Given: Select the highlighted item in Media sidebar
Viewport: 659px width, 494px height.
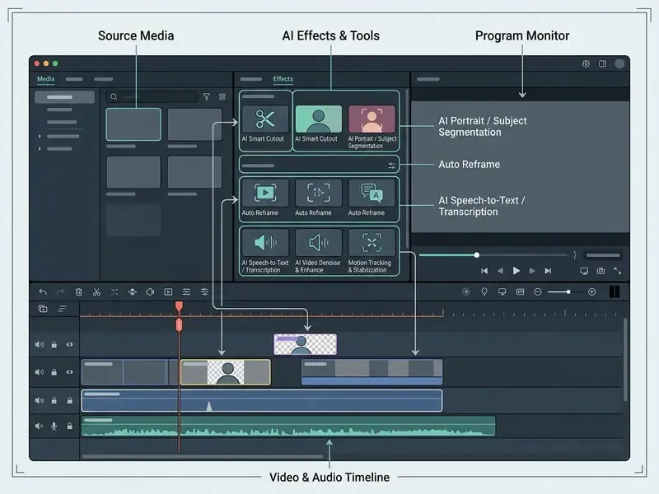Looking at the screenshot, I should [64, 97].
